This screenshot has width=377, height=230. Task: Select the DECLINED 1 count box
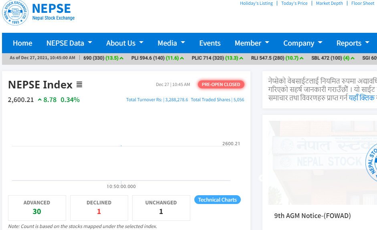[x=99, y=208]
